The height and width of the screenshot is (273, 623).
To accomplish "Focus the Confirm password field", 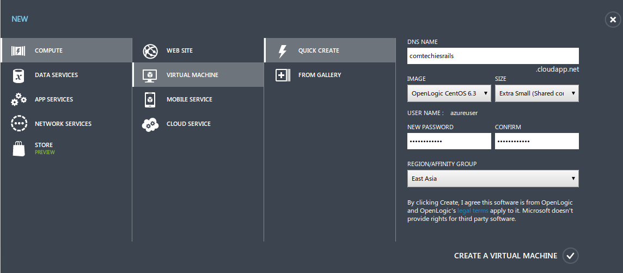I will click(x=536, y=141).
